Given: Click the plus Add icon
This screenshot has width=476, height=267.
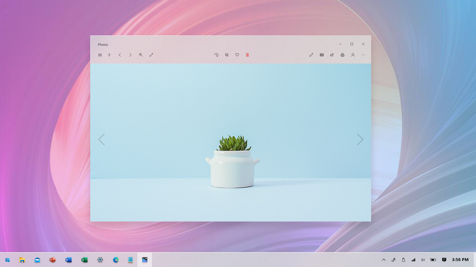Looking at the screenshot, I should click(x=109, y=55).
